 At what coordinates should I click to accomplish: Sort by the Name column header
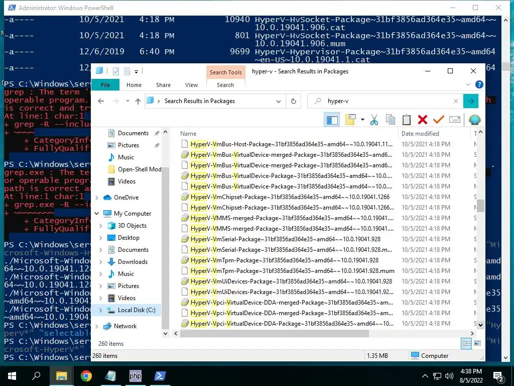[x=188, y=134]
